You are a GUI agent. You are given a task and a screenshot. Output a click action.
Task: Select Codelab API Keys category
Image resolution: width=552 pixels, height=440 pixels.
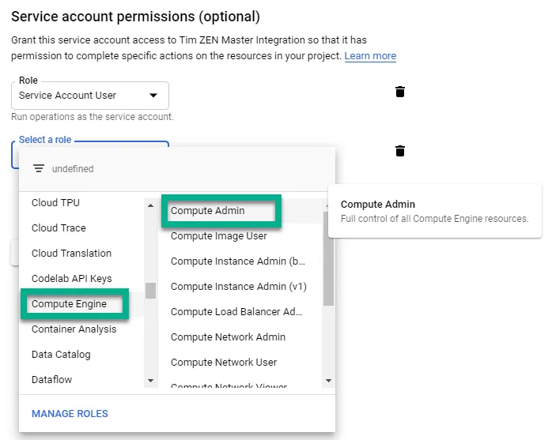[x=81, y=279]
